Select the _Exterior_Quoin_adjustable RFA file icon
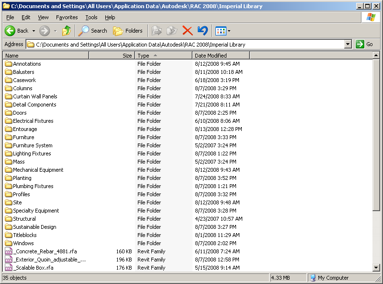 pyautogui.click(x=9, y=260)
